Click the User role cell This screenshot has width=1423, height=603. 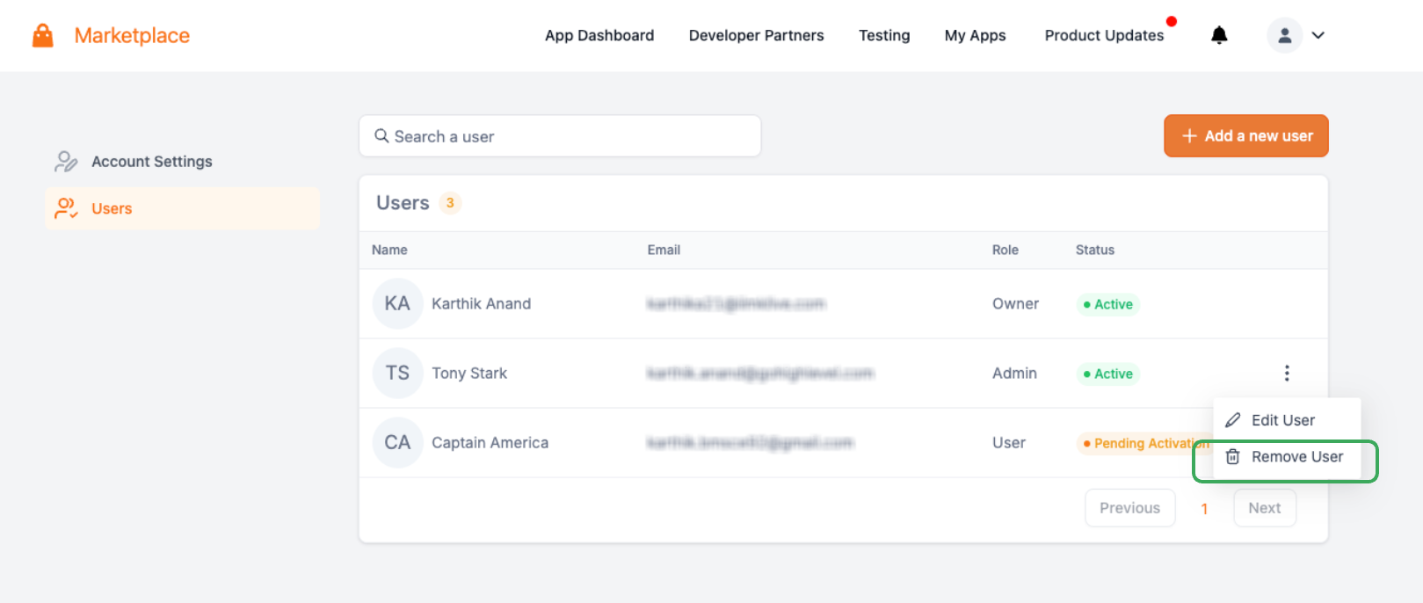pos(1009,442)
